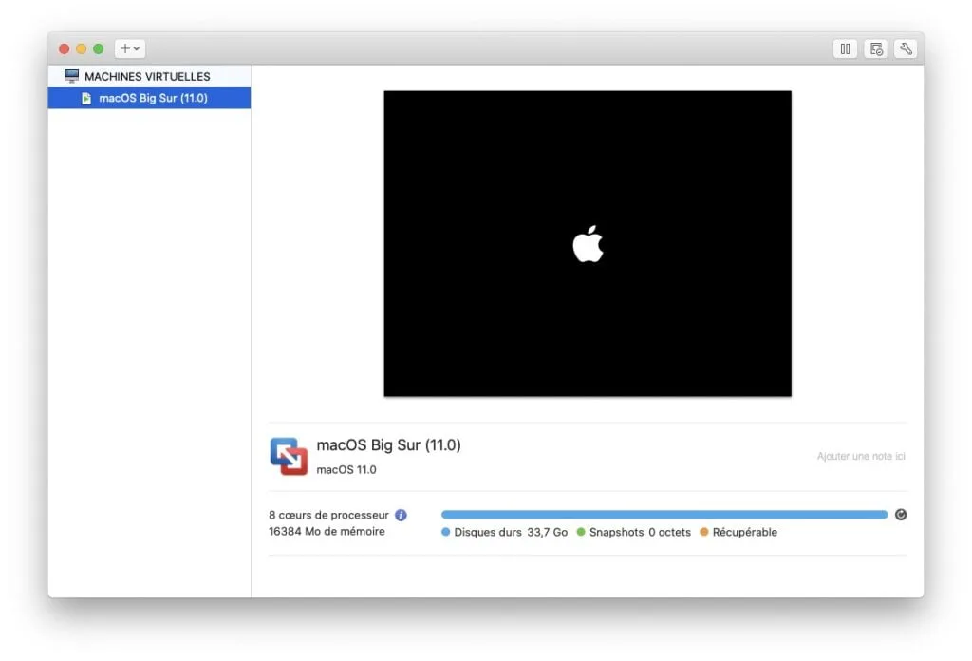Viewport: 972px width, 661px height.
Task: Open settings via the wrench icon
Action: click(906, 48)
